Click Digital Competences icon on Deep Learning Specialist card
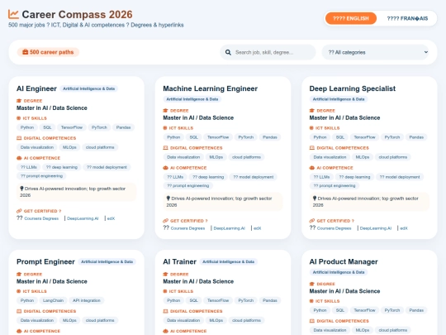This screenshot has height=335, width=446. click(x=312, y=148)
